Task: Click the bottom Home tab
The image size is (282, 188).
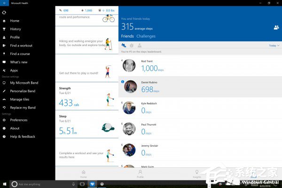Action: (x=84, y=174)
